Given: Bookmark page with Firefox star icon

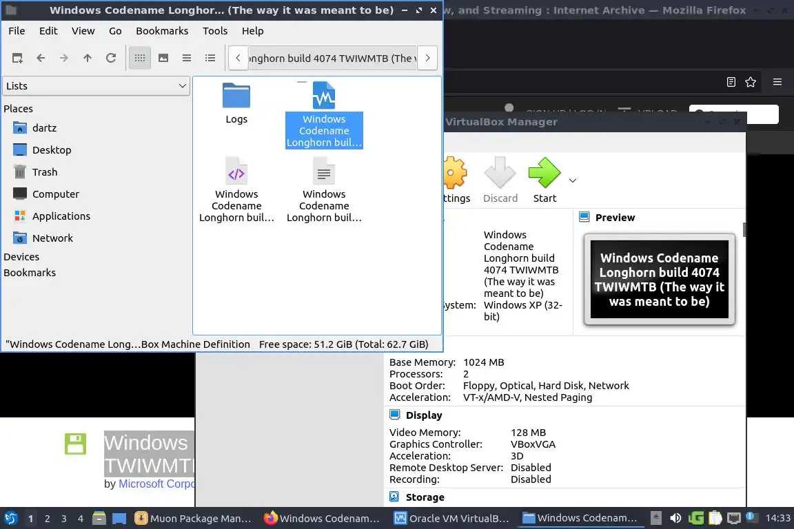Looking at the screenshot, I should tap(751, 82).
